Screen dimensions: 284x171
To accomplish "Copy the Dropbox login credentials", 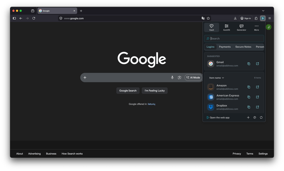I will tap(249, 107).
